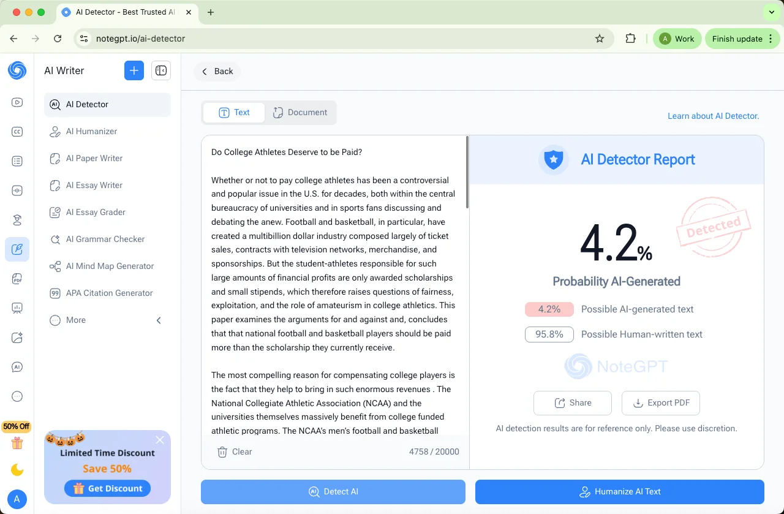
Task: Open AI Grammar Checker in sidebar
Action: [x=105, y=239]
